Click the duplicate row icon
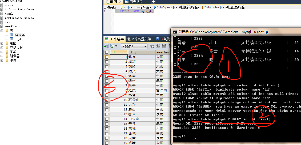Screen dimensions: 301x145 point(158,46)
